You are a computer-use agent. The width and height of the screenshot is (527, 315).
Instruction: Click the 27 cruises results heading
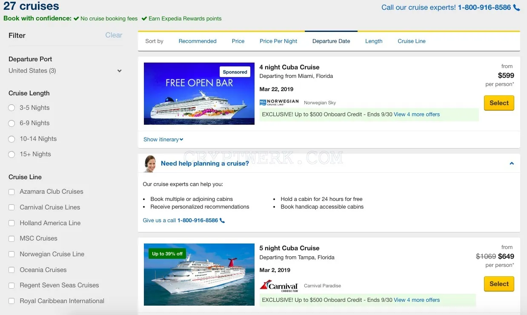click(32, 6)
